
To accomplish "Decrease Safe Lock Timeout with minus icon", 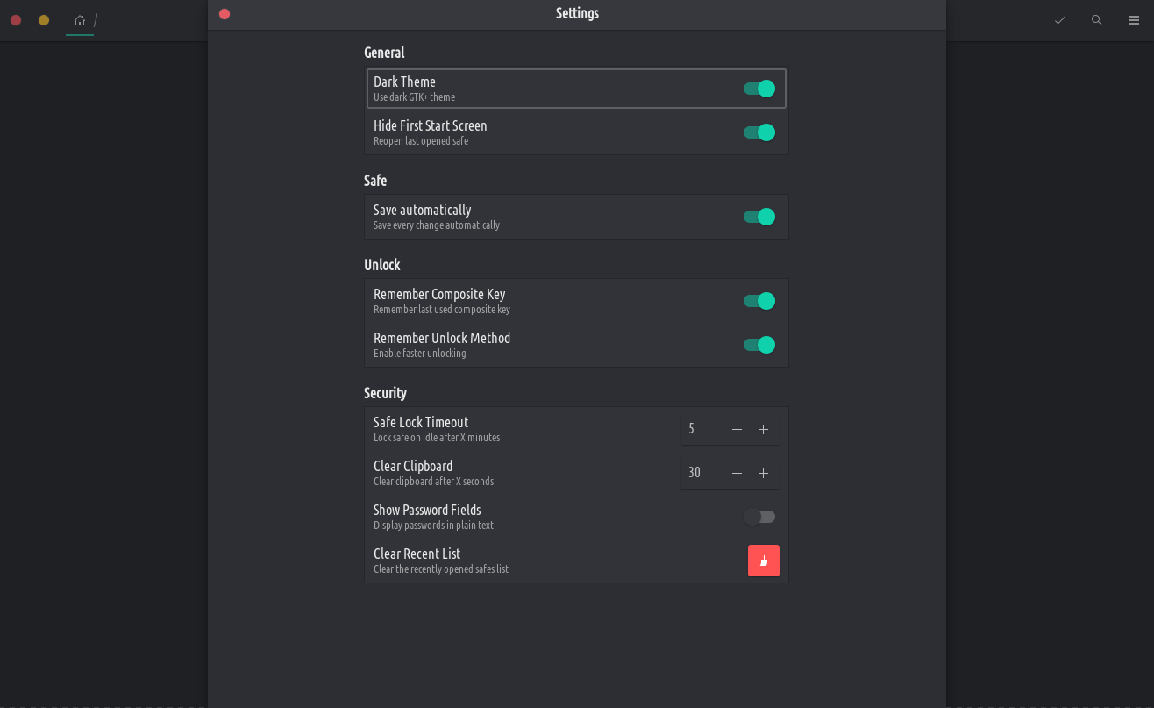I will pyautogui.click(x=737, y=429).
